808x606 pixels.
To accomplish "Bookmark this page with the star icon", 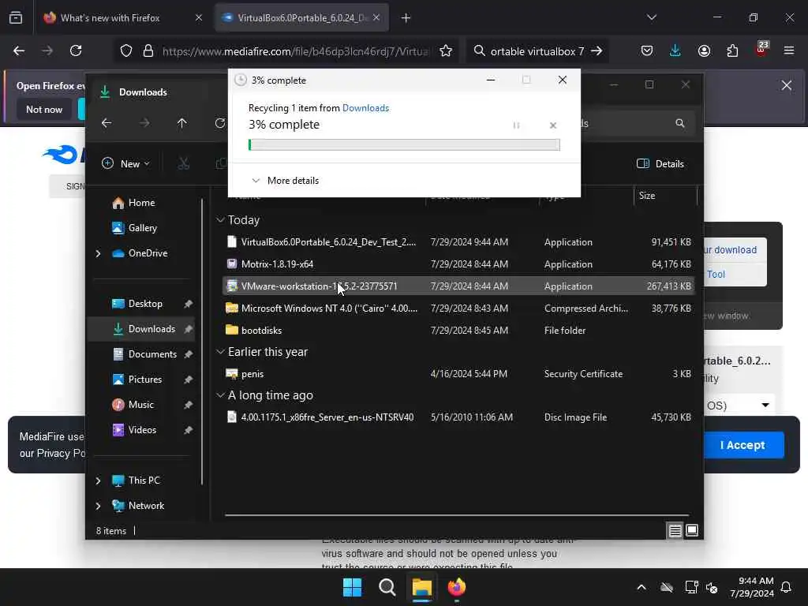I will 446,50.
